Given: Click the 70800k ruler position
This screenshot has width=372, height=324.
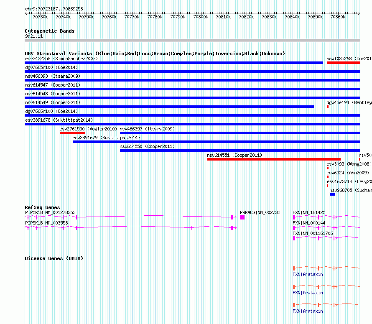Looking at the screenshot, I should (x=201, y=17).
